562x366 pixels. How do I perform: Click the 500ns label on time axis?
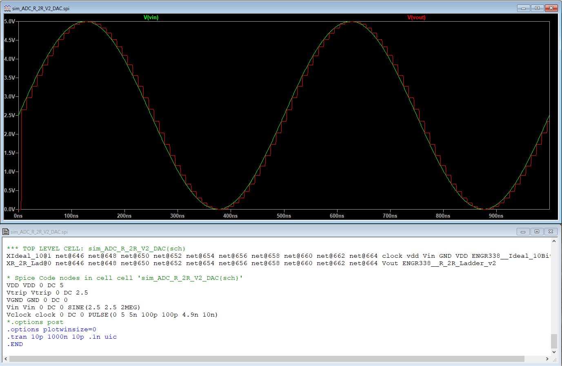click(x=284, y=216)
